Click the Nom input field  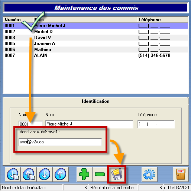(x=89, y=124)
